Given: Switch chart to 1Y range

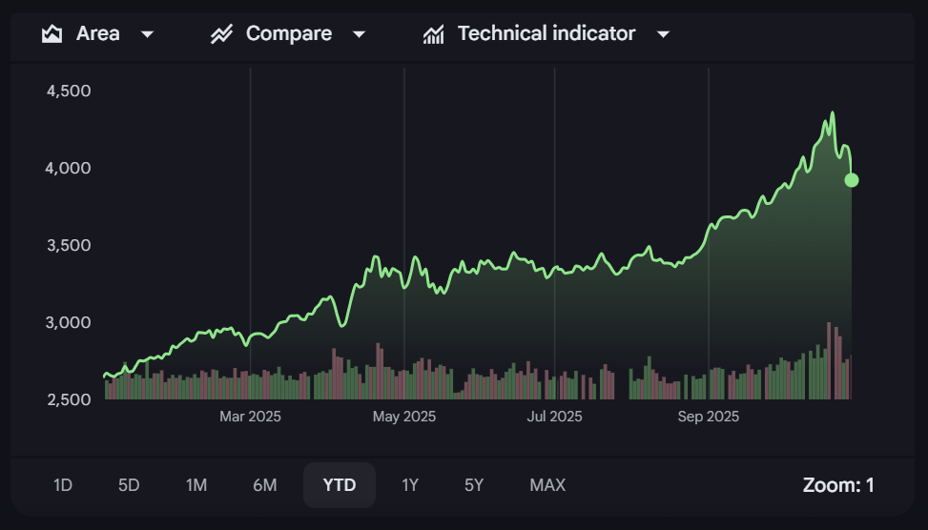Looking at the screenshot, I should click(x=410, y=485).
